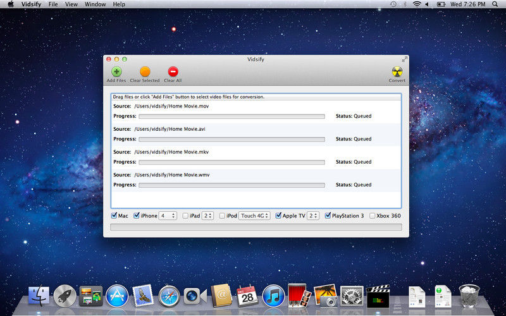Zoom the Vidsify window with green button
The image size is (506, 316).
pos(124,59)
